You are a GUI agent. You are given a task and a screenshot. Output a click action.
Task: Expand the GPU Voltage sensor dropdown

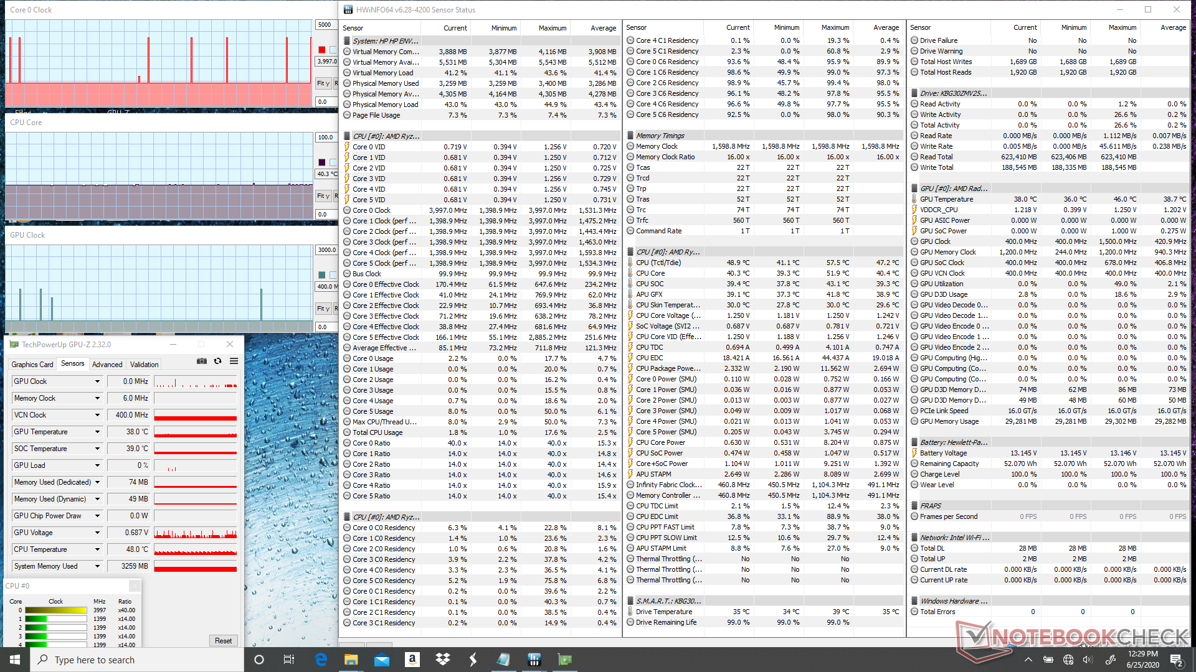[x=97, y=533]
